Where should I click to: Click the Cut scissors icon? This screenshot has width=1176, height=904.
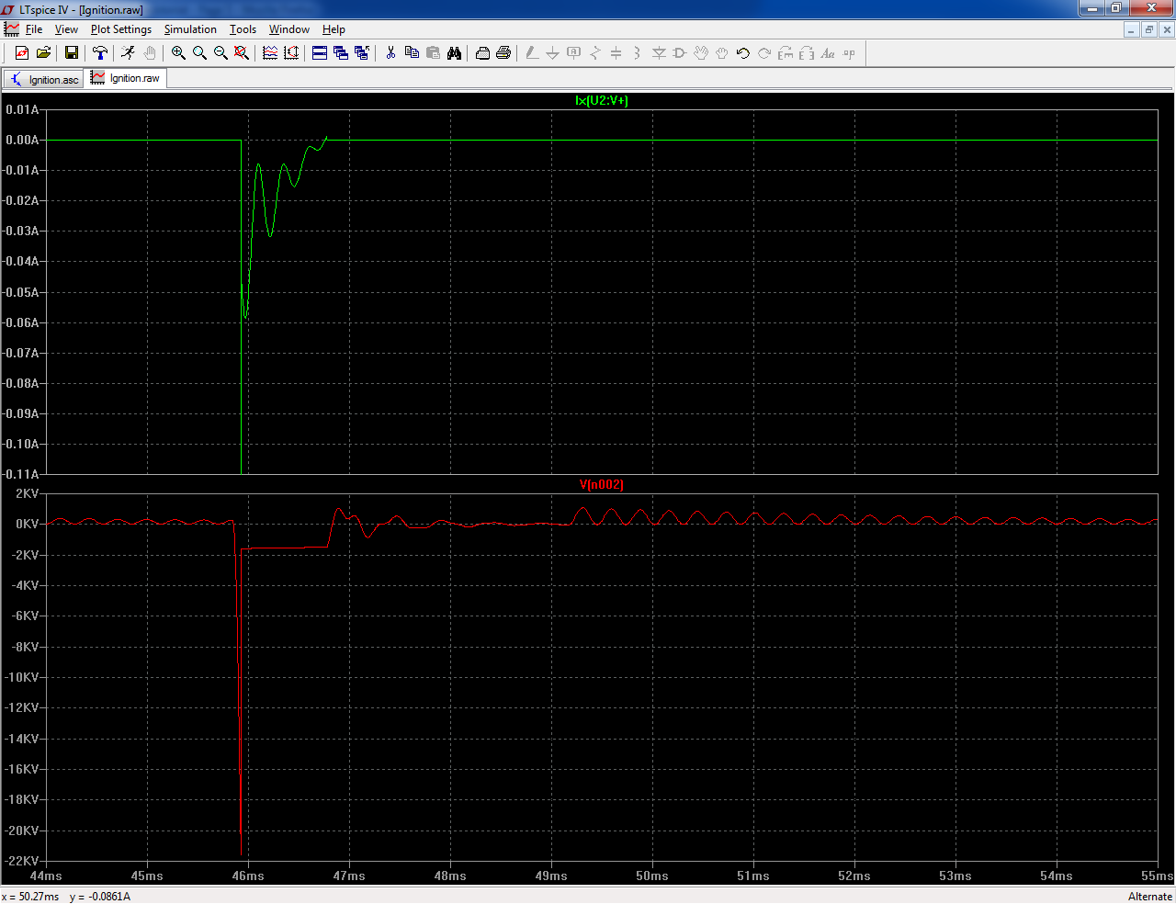point(390,53)
